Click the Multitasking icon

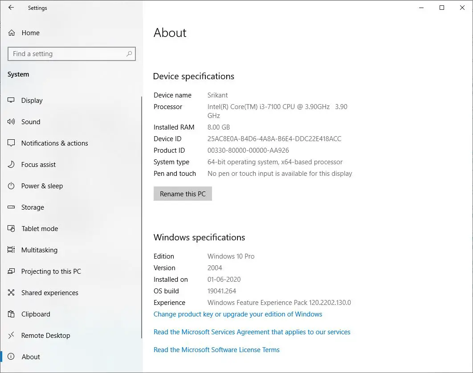pyautogui.click(x=11, y=250)
